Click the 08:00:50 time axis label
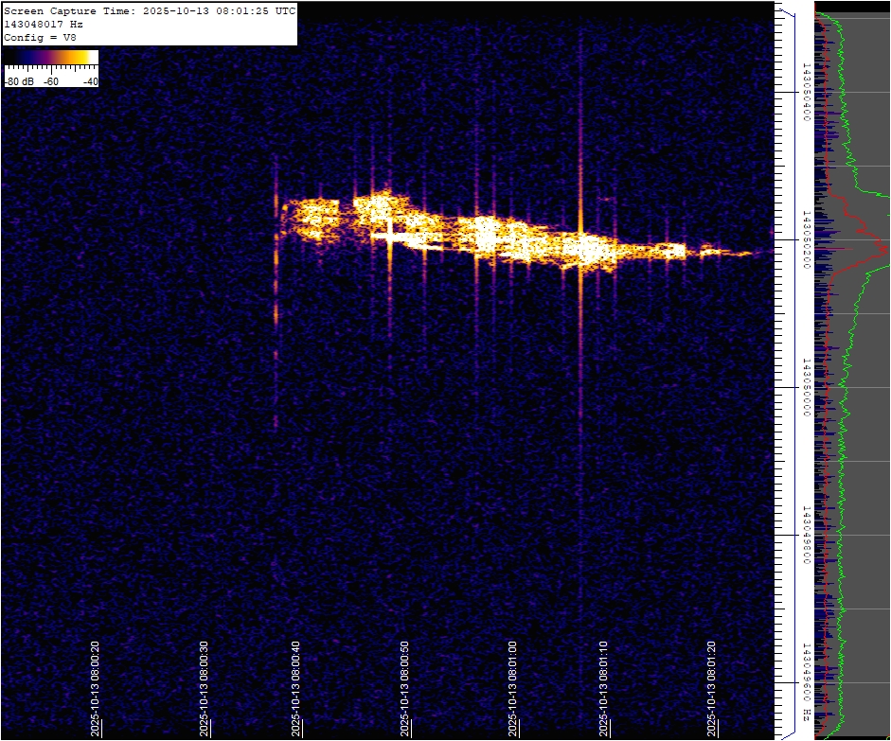The image size is (891, 741). click(x=405, y=688)
